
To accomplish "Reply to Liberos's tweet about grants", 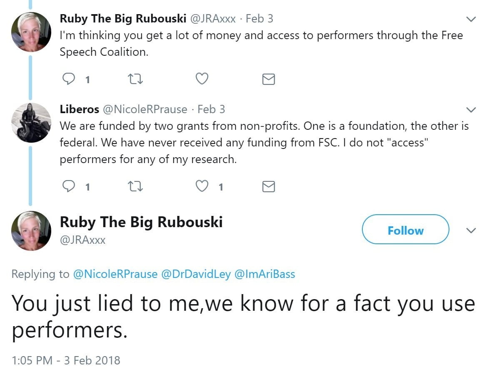I will tap(68, 187).
